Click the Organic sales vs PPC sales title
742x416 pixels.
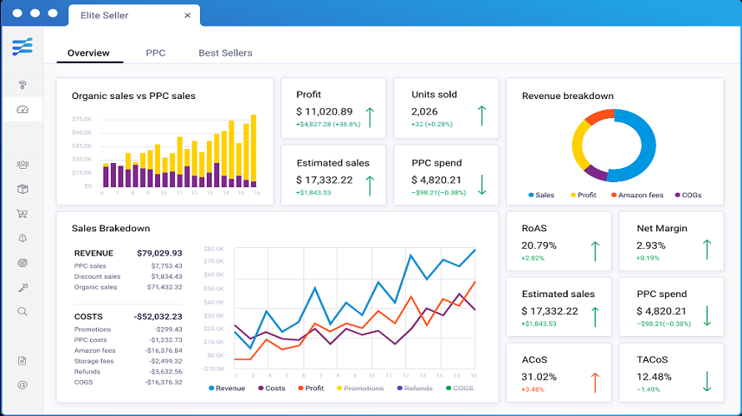coord(133,96)
